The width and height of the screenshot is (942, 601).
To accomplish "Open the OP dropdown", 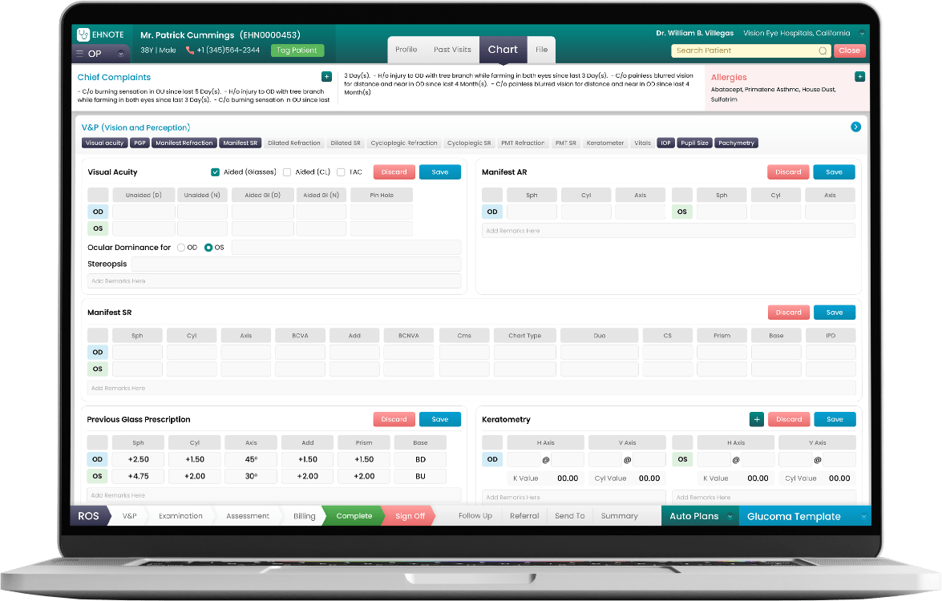I will coord(120,54).
